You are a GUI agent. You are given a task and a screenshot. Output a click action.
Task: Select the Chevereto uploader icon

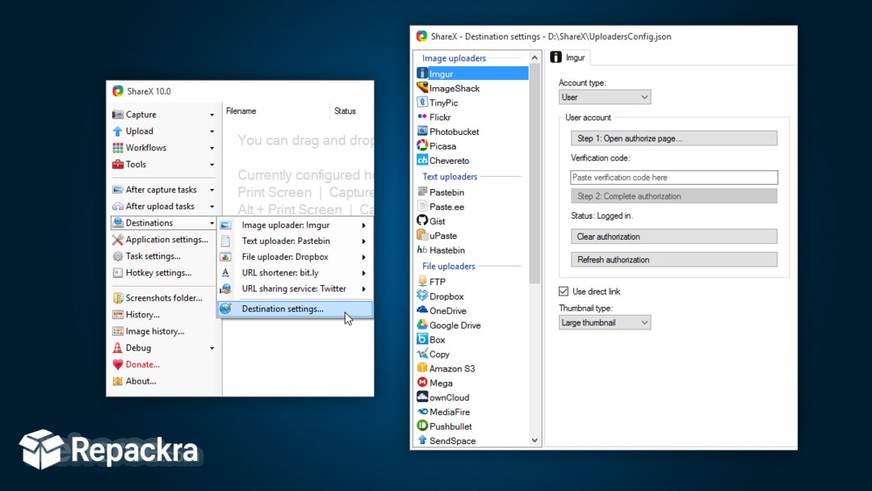pyautogui.click(x=422, y=160)
